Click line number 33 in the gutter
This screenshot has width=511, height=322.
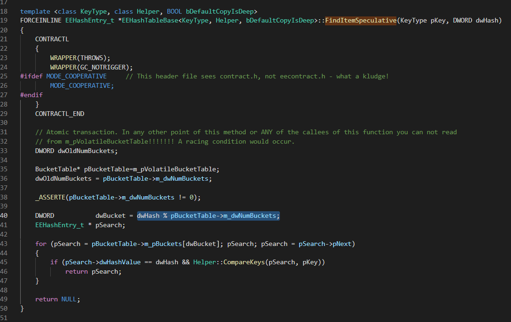(4, 151)
